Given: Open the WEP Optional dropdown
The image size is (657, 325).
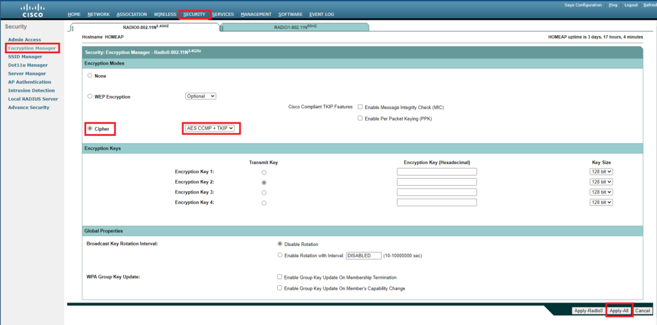Looking at the screenshot, I should (x=201, y=96).
